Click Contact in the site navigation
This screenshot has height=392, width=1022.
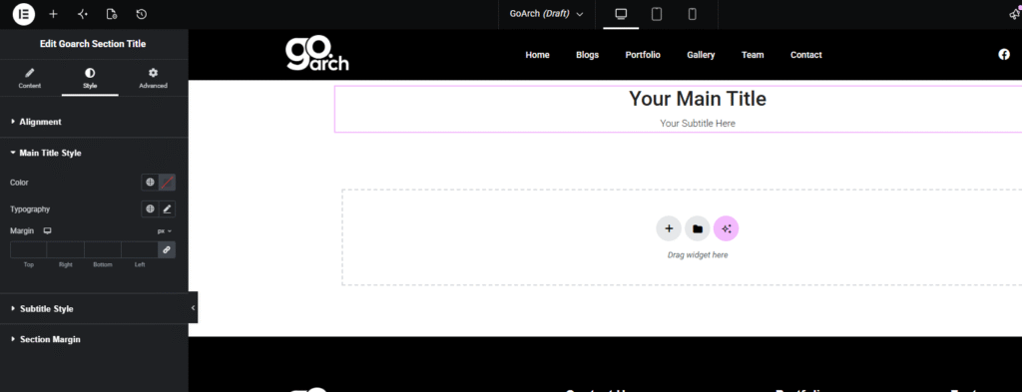pos(806,55)
